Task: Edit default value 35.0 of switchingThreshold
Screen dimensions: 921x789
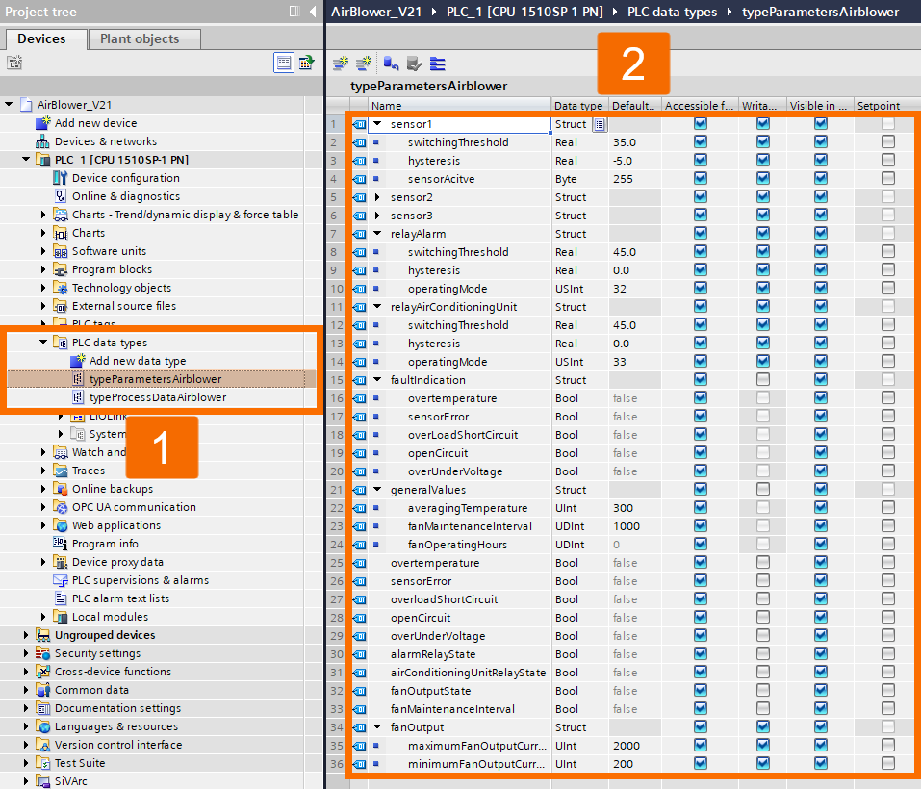Action: pyautogui.click(x=635, y=142)
